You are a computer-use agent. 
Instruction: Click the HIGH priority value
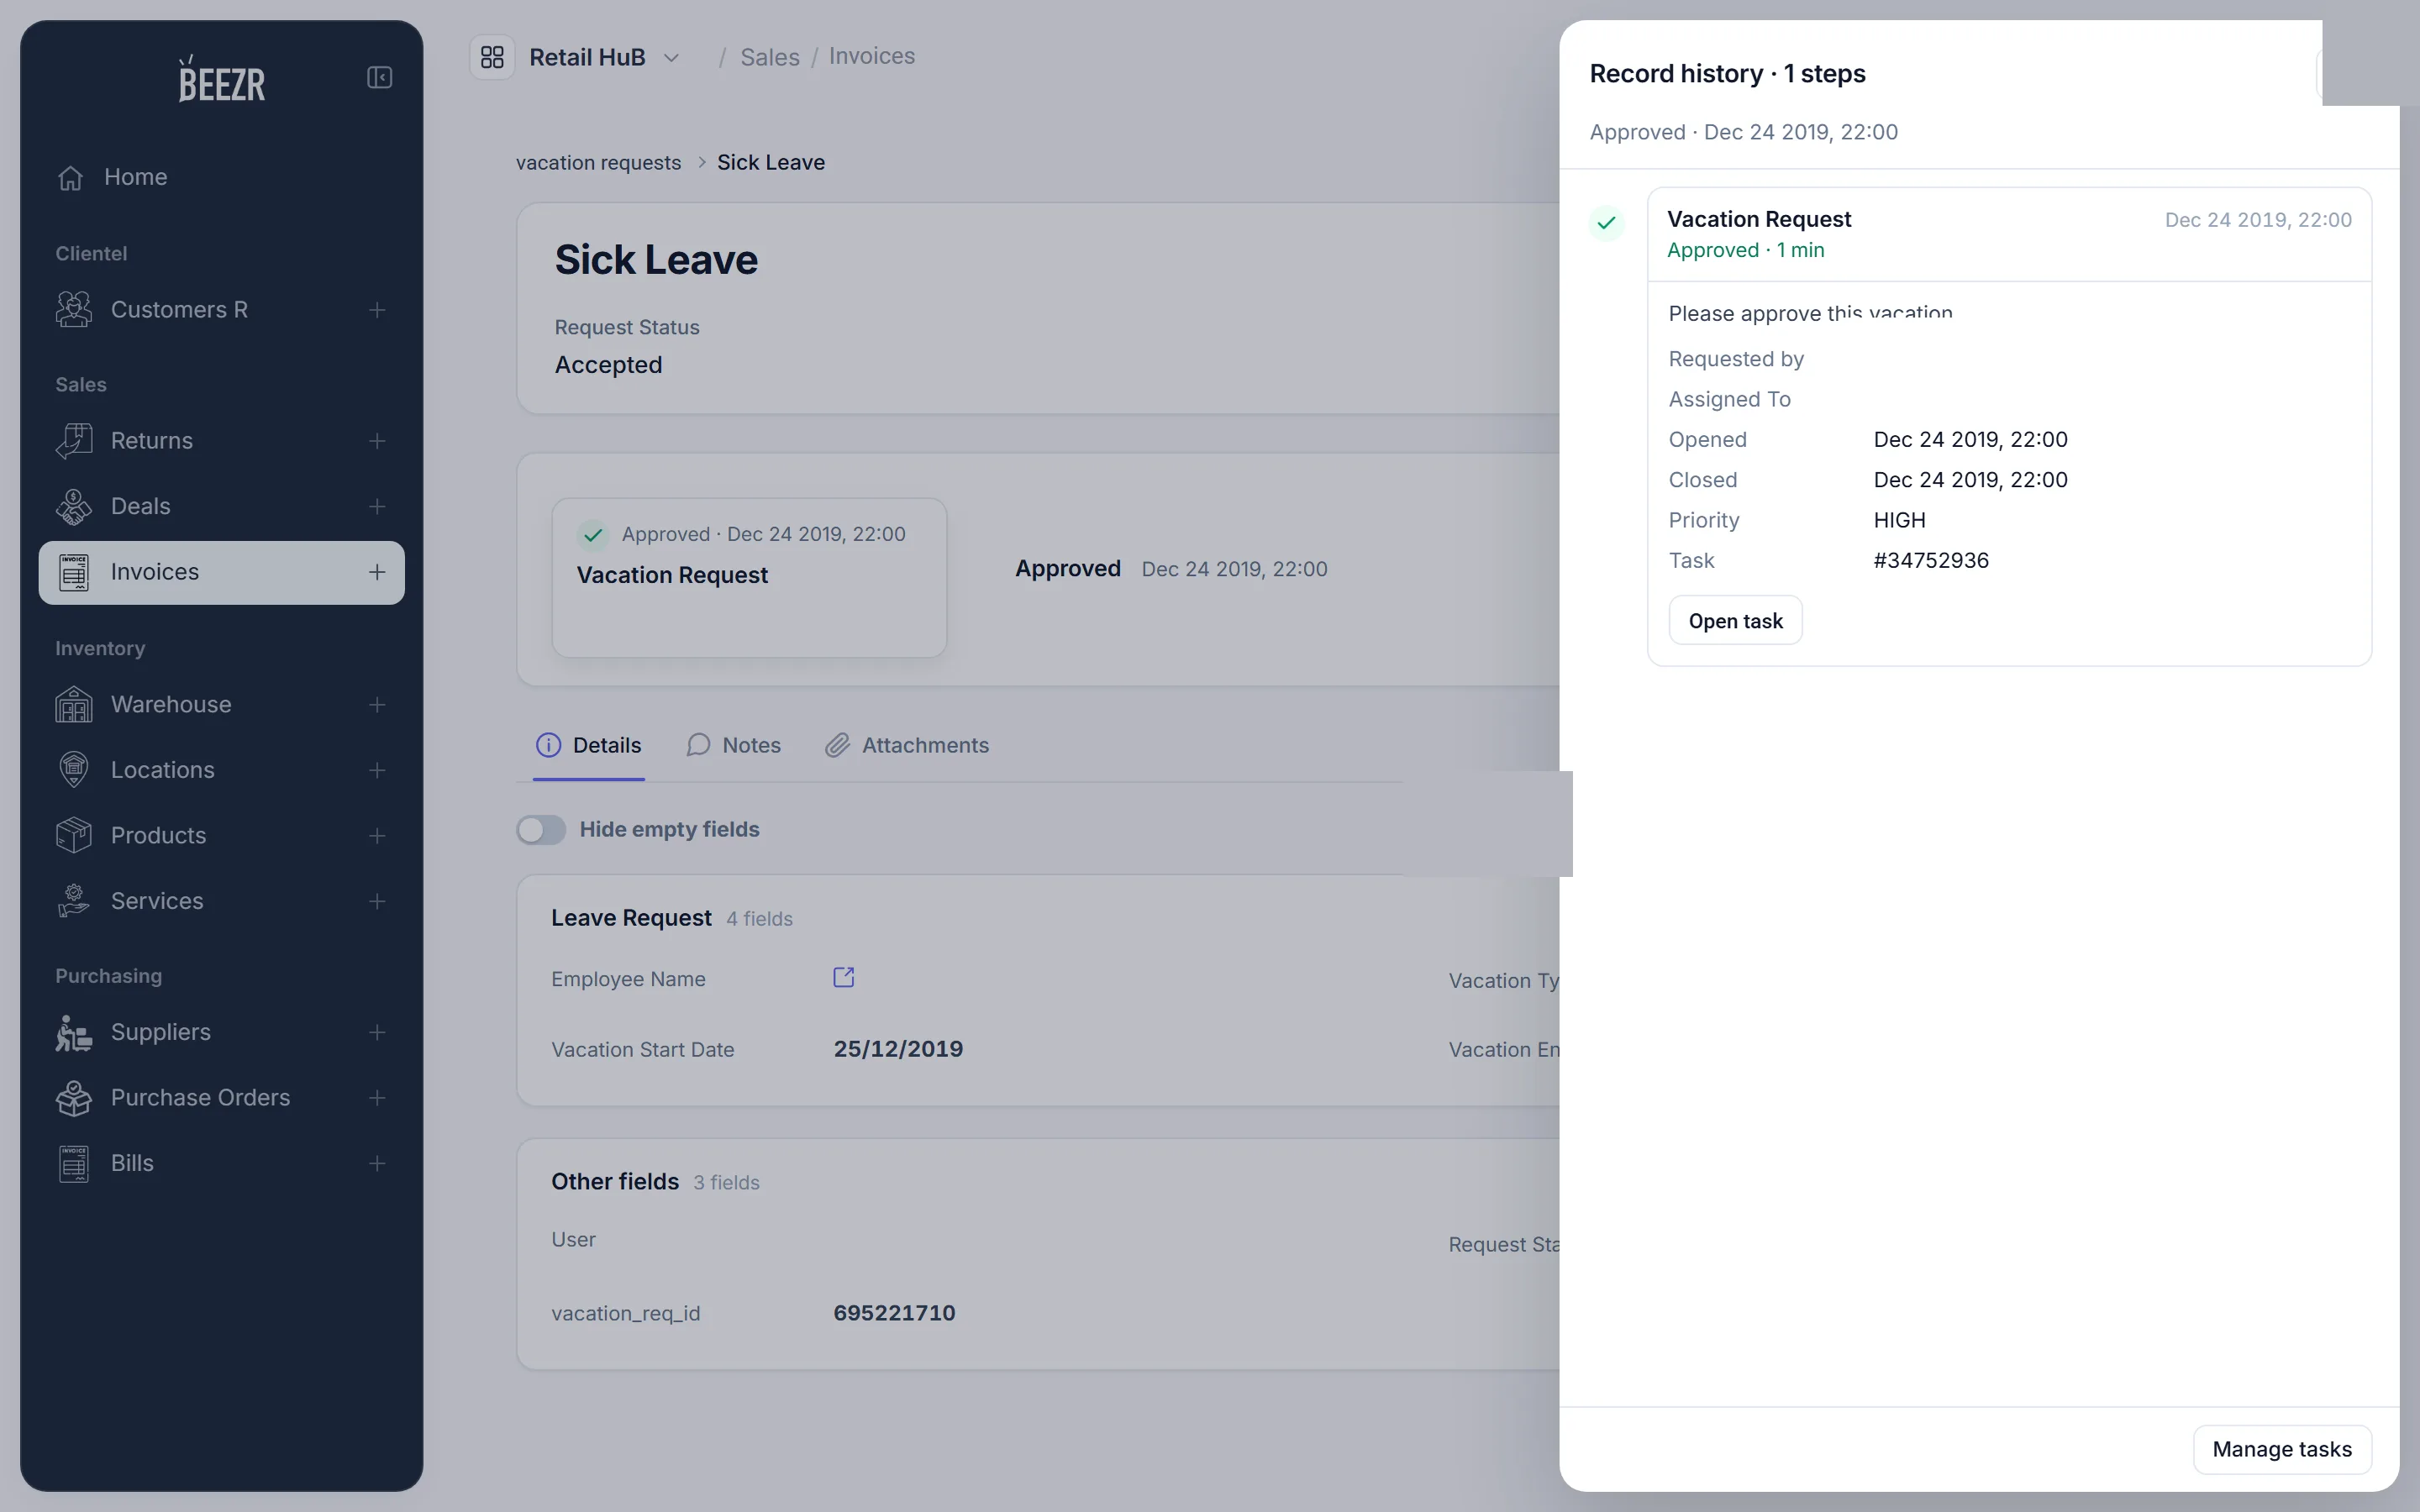click(x=1899, y=520)
